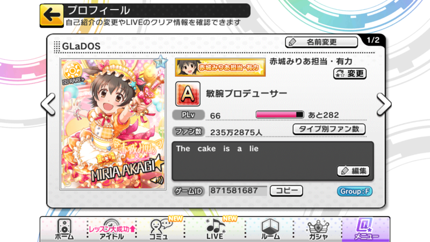Select the game ID number field
This screenshot has width=430, height=242.
tap(238, 191)
